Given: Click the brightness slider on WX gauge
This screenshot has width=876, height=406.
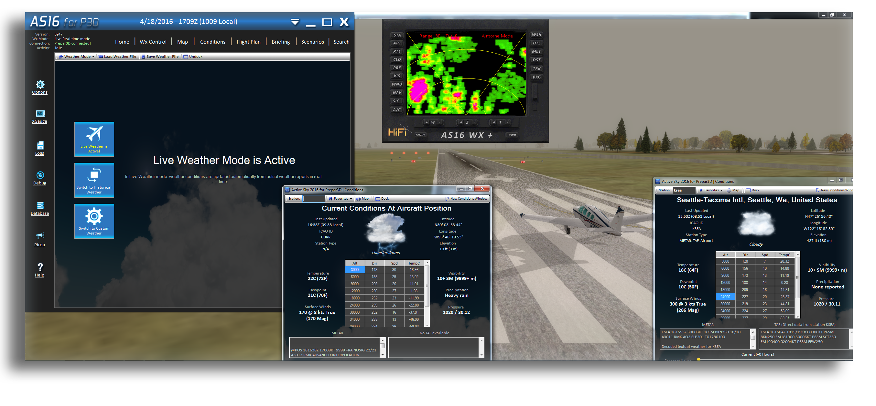Looking at the screenshot, I should tap(535, 97).
